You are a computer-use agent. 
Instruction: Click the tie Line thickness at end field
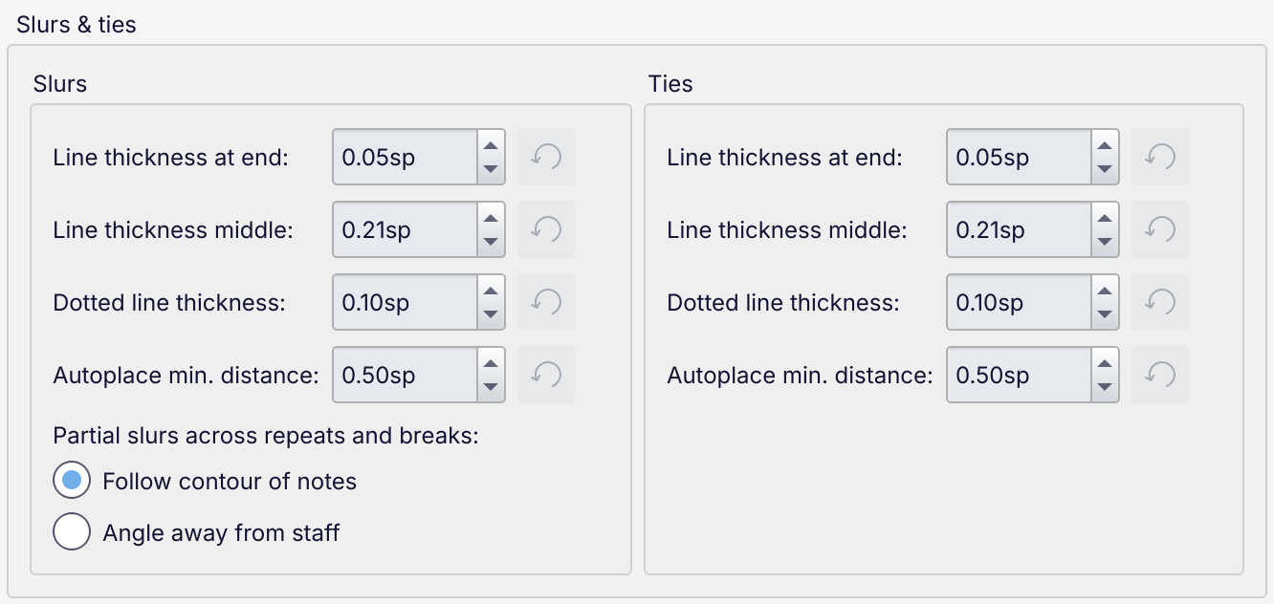pyautogui.click(x=1018, y=157)
